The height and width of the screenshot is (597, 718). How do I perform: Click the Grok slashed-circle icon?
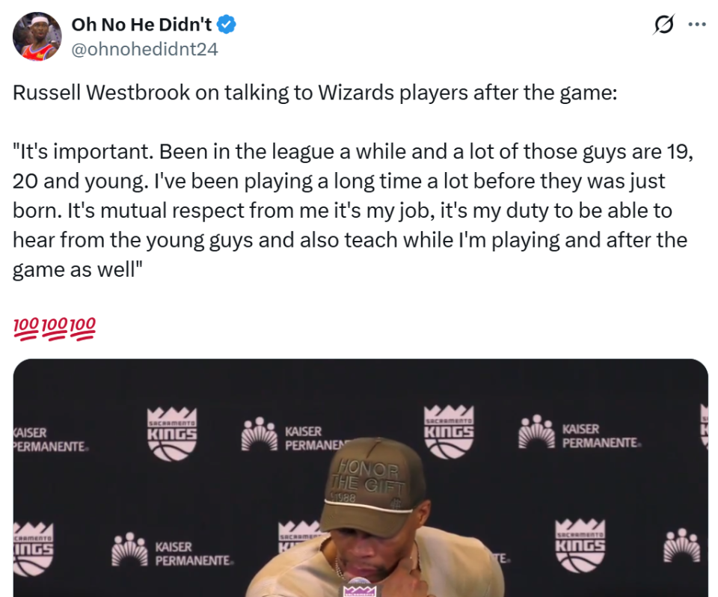click(663, 25)
